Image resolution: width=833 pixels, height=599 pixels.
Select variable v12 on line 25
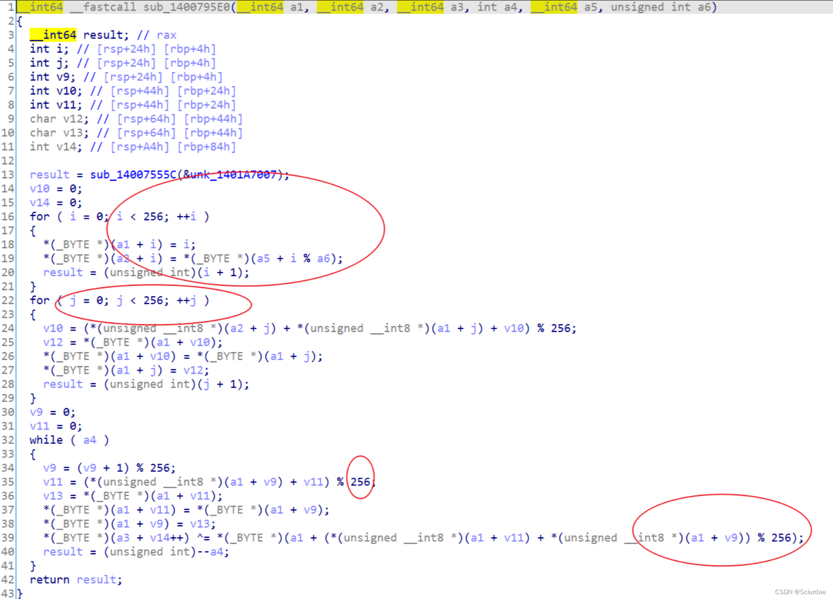(x=53, y=342)
